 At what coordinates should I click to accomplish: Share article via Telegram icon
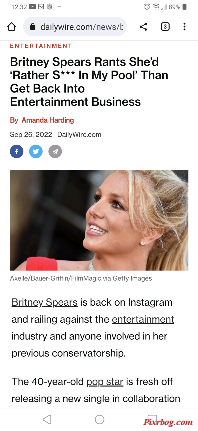tap(55, 151)
